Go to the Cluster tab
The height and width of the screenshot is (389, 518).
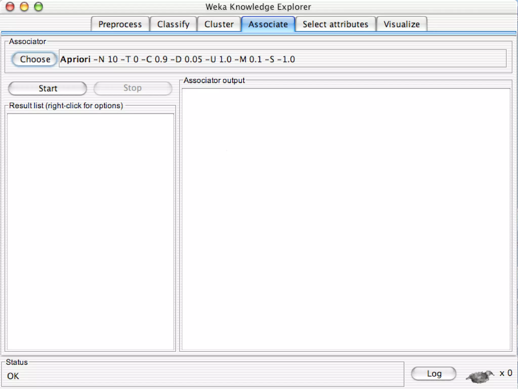[219, 24]
